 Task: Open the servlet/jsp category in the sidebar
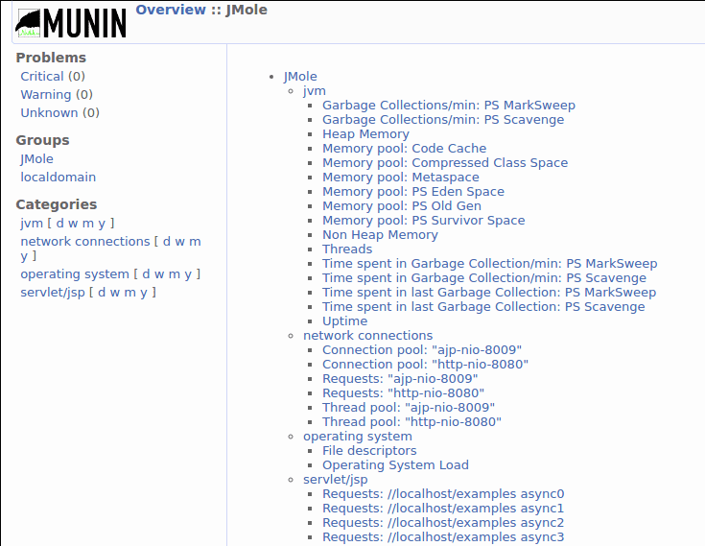[x=53, y=293]
